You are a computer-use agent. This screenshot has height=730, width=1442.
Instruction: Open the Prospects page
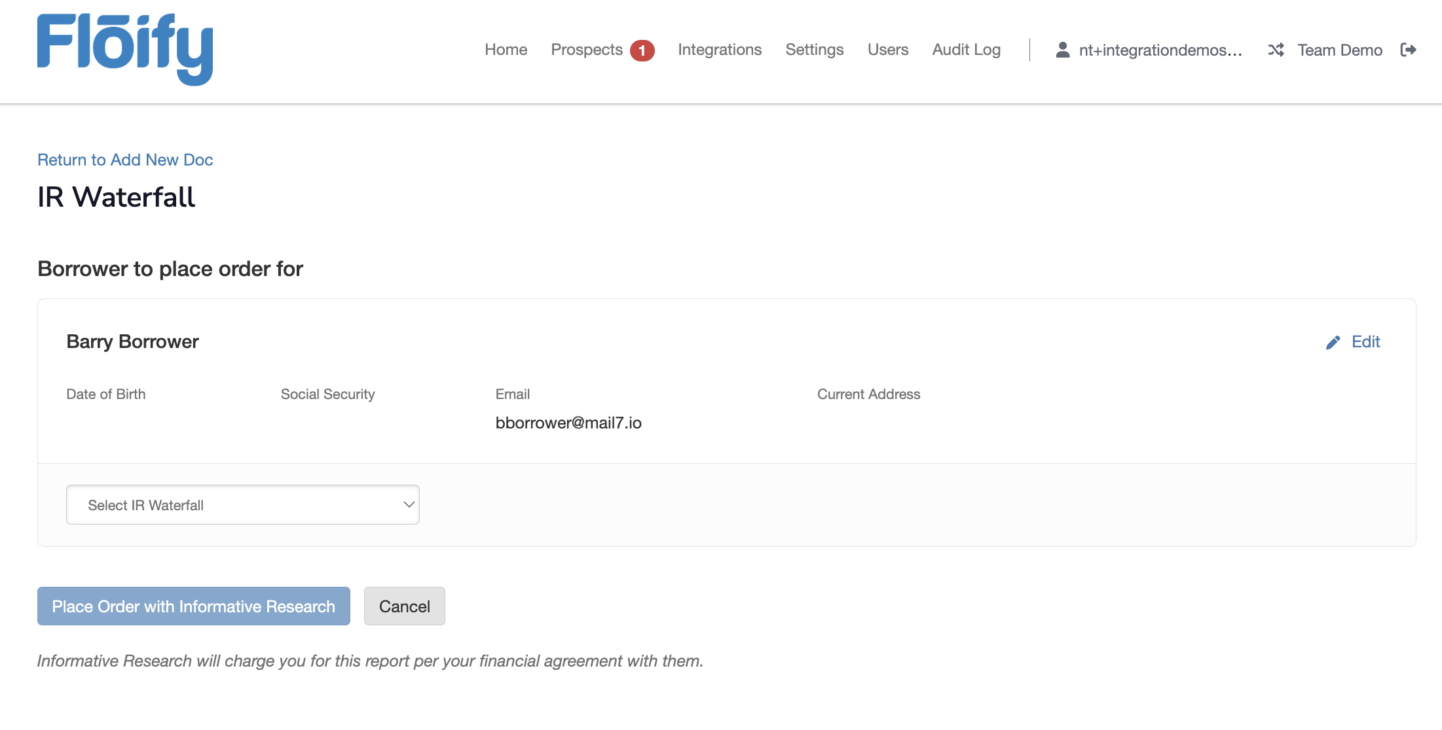point(587,49)
